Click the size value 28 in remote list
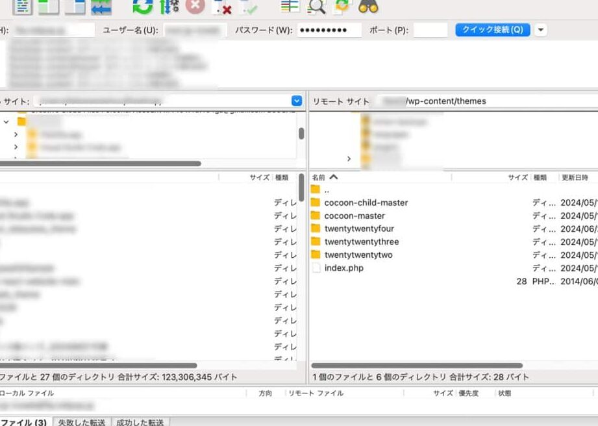 click(521, 281)
